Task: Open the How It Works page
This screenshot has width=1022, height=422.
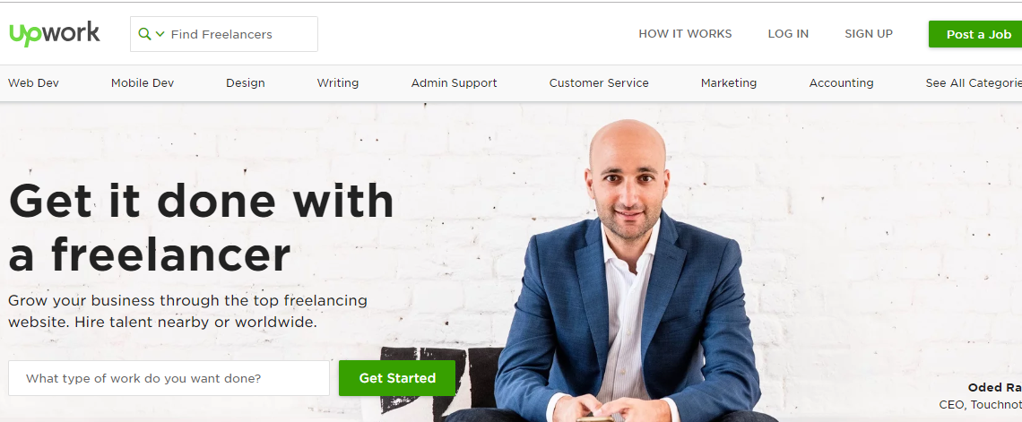Action: 685,34
